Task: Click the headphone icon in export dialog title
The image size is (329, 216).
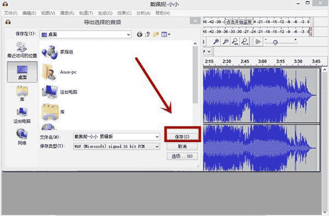Action: tap(8, 22)
